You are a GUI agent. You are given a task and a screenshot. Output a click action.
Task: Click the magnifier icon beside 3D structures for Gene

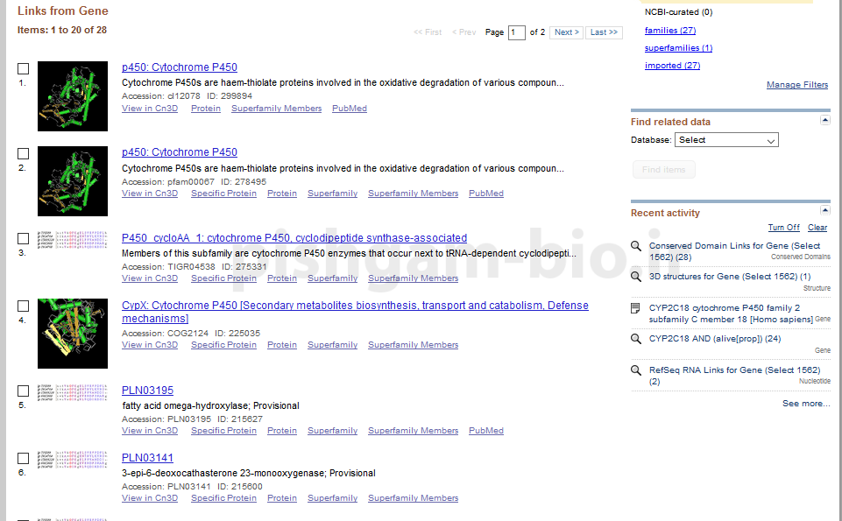point(637,277)
